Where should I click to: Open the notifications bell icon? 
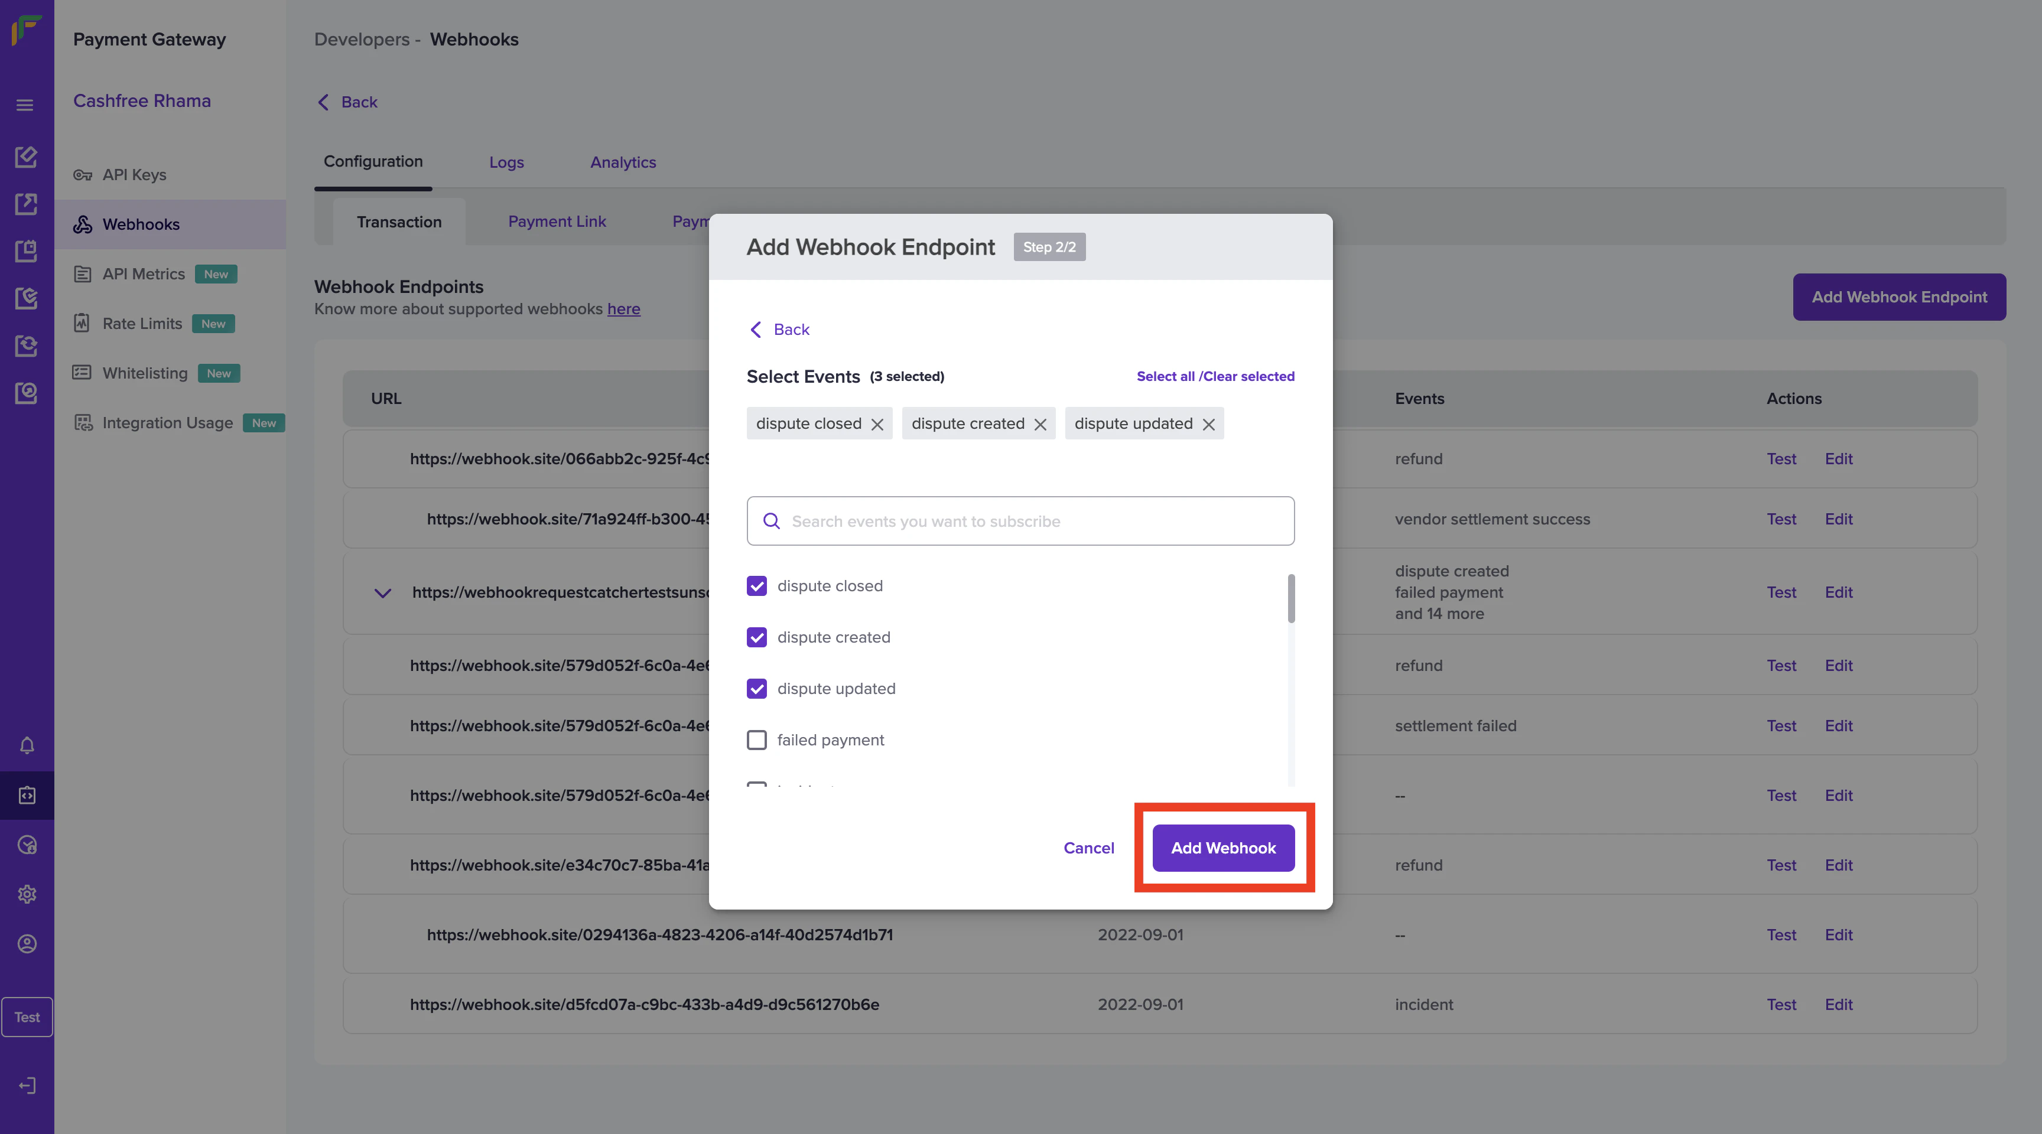(27, 745)
